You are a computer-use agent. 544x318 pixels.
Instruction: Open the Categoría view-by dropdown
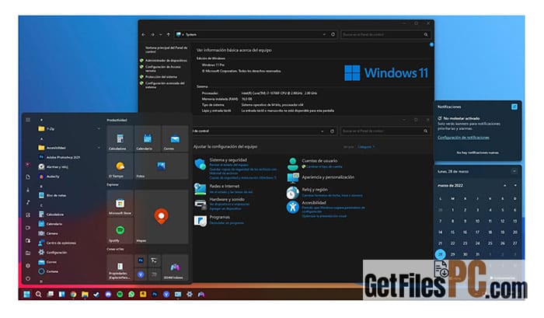click(x=366, y=147)
